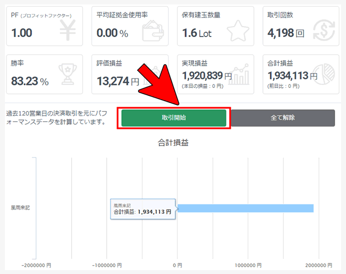This screenshot has height=274, width=346.
Task: Click the blue 風雨来記 profit bar
Action: tap(245, 208)
